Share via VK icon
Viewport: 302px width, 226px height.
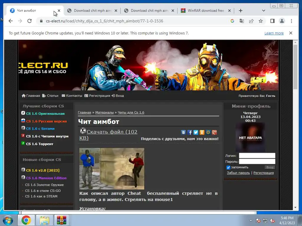183,132
